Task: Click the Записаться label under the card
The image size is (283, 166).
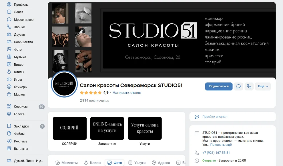Action: (x=107, y=144)
